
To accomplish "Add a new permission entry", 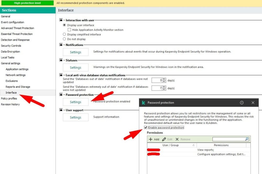I will click(154, 139).
